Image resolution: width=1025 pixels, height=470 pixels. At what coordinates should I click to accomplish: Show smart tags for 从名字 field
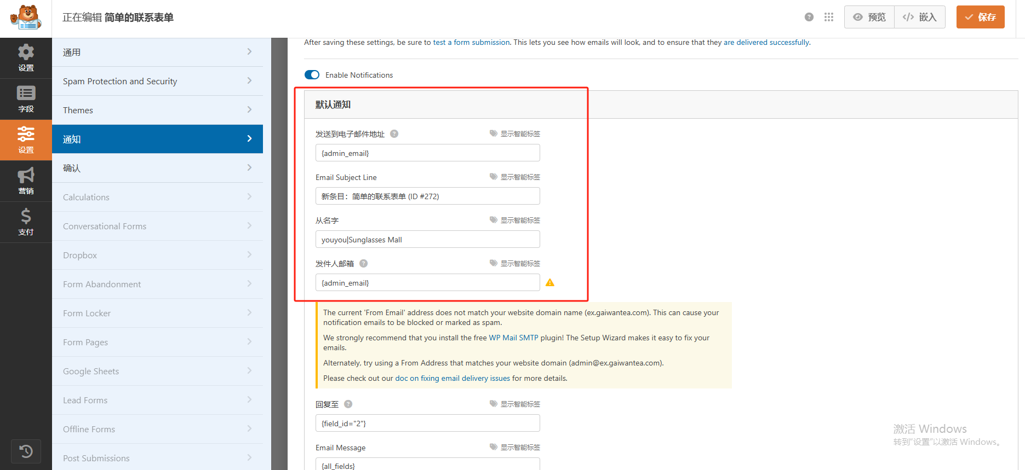[x=515, y=220]
